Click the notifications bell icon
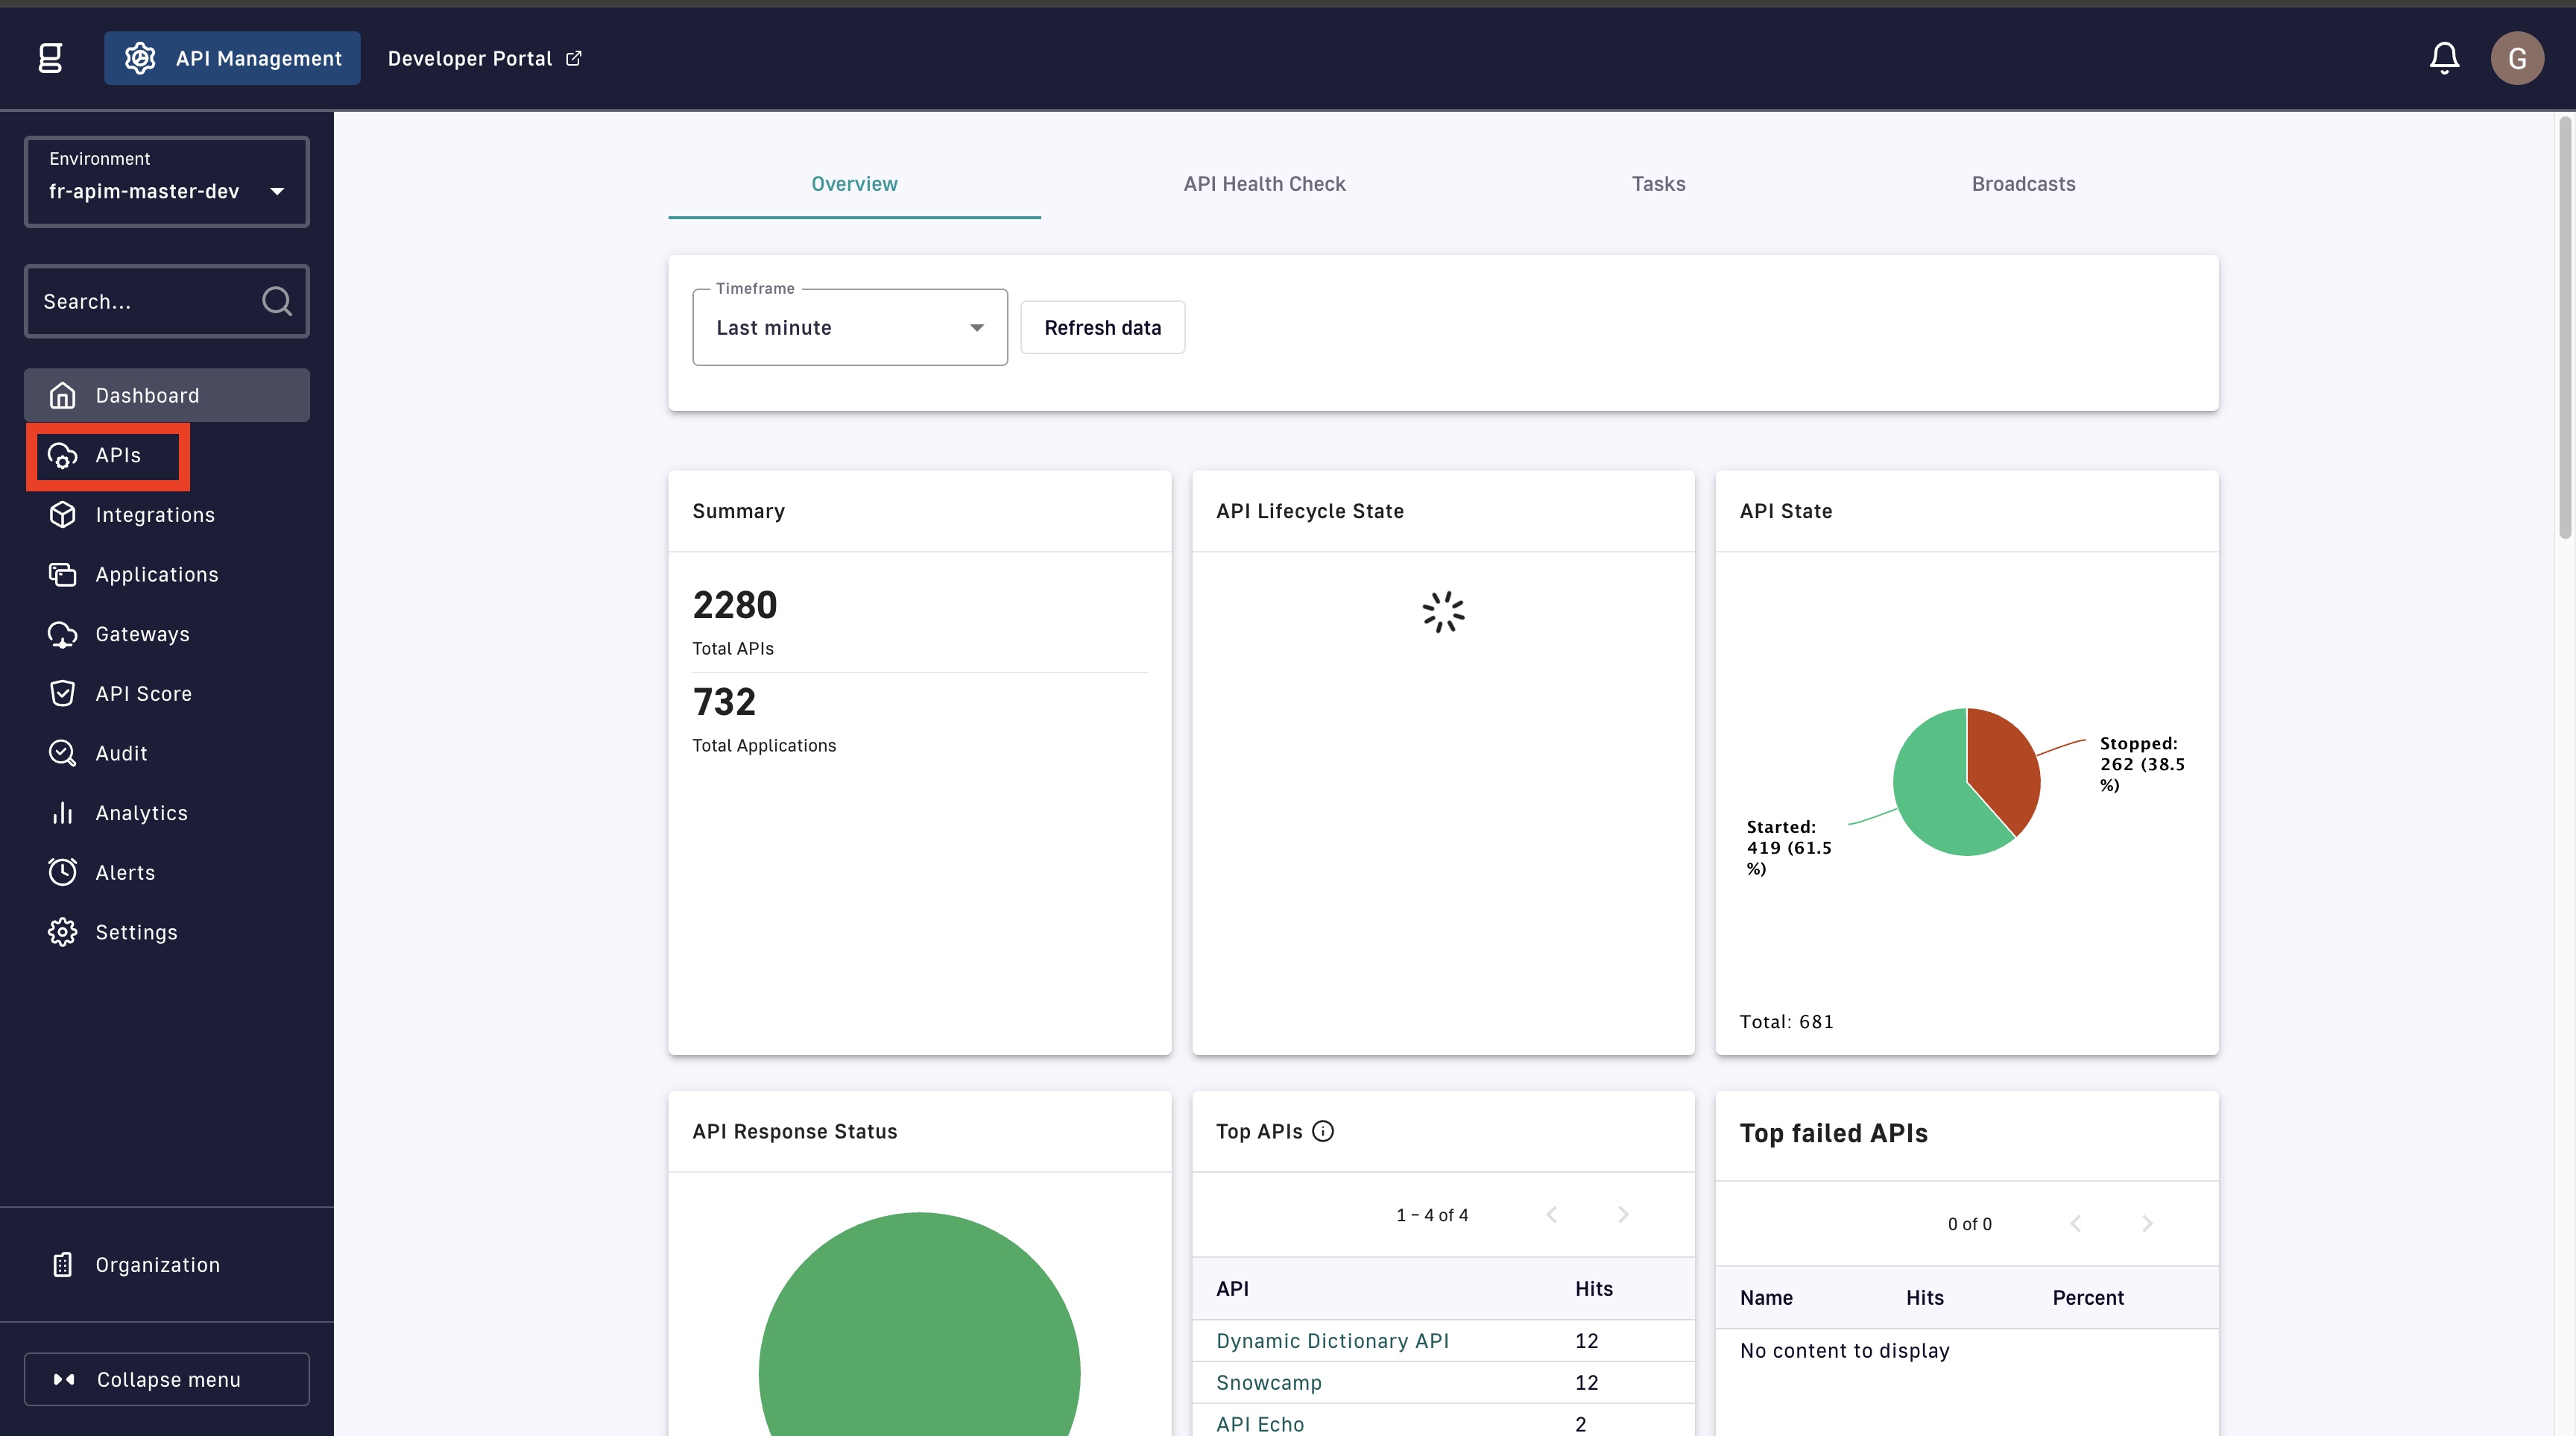 pyautogui.click(x=2444, y=58)
